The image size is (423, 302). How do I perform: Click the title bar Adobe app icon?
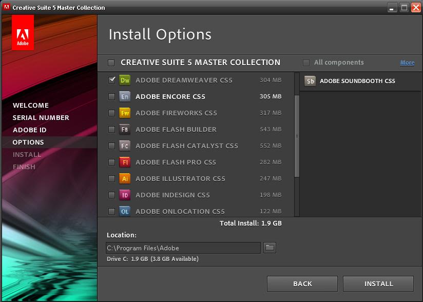[6, 7]
